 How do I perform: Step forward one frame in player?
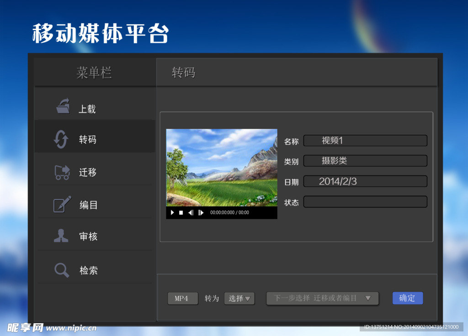[x=201, y=212]
